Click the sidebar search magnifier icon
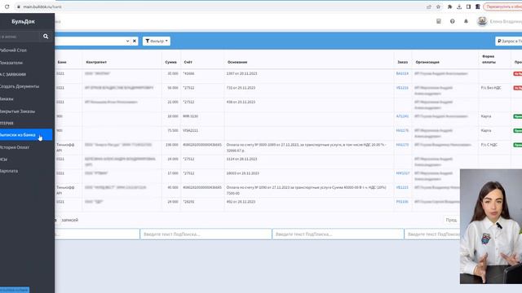This screenshot has height=293, width=522. (46, 37)
